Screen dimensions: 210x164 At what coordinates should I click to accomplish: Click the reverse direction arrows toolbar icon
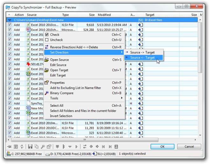click(85, 147)
